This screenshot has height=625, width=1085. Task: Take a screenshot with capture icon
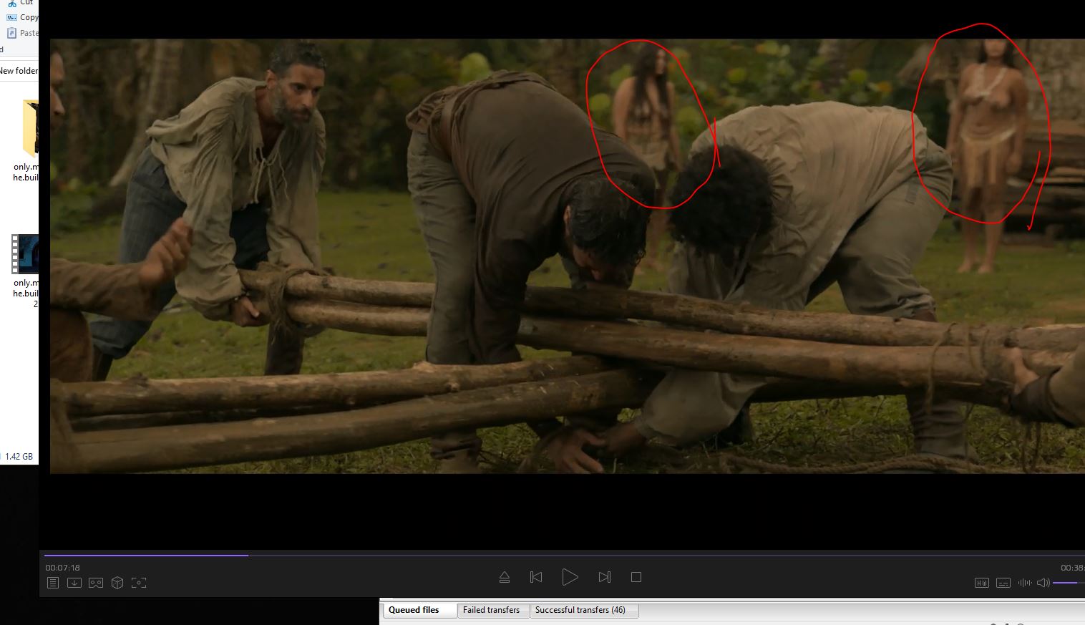tap(139, 583)
